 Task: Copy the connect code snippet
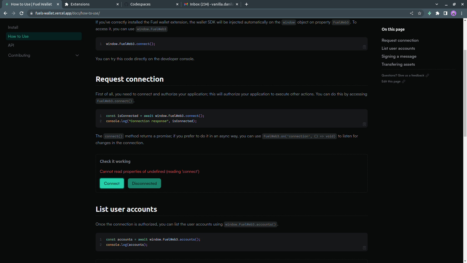click(364, 124)
